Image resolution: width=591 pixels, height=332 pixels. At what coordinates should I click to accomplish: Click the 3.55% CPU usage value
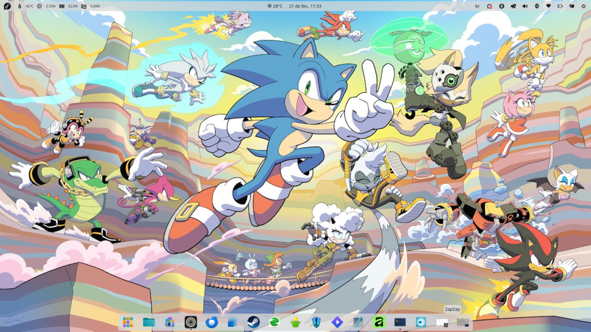[51, 6]
